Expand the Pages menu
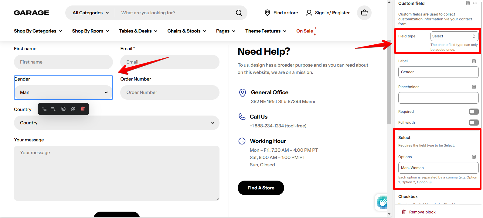Screen dimensions: 483x218 pyautogui.click(x=226, y=31)
